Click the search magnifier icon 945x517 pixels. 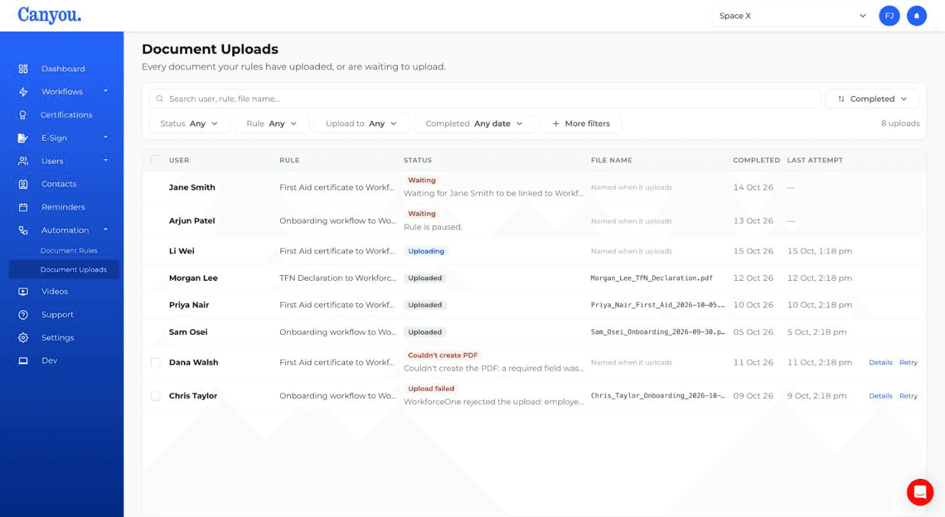click(160, 99)
